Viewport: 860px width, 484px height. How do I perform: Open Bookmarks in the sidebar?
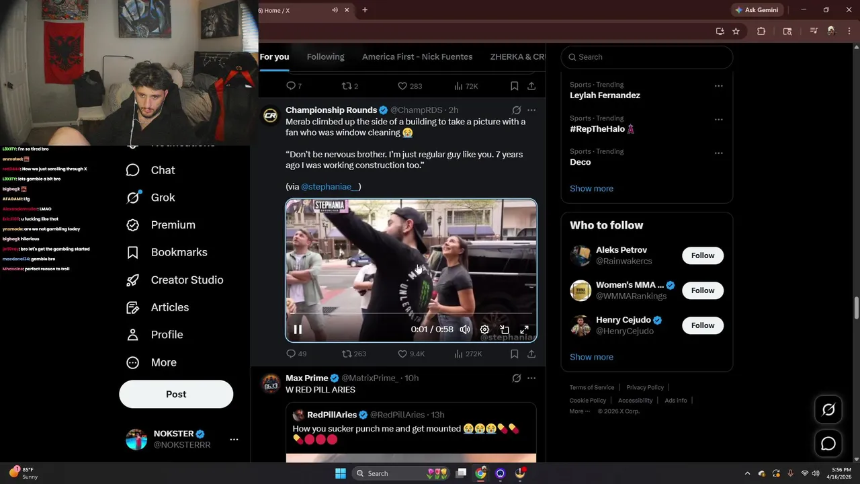[167, 252]
